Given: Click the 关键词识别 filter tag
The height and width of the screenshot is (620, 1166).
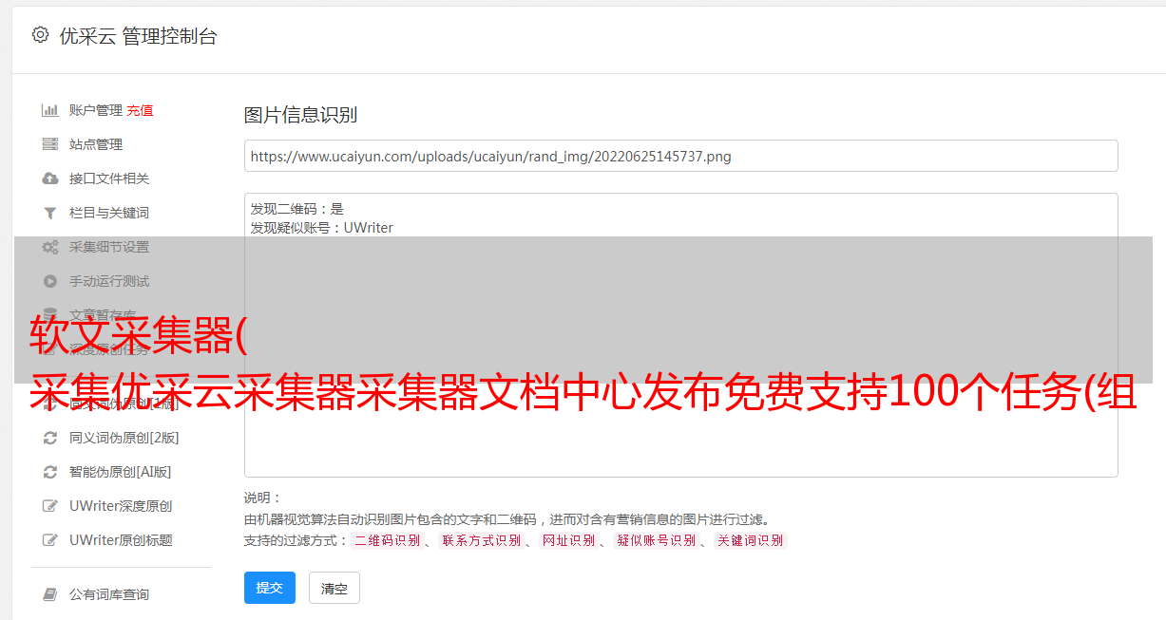Looking at the screenshot, I should coord(751,540).
